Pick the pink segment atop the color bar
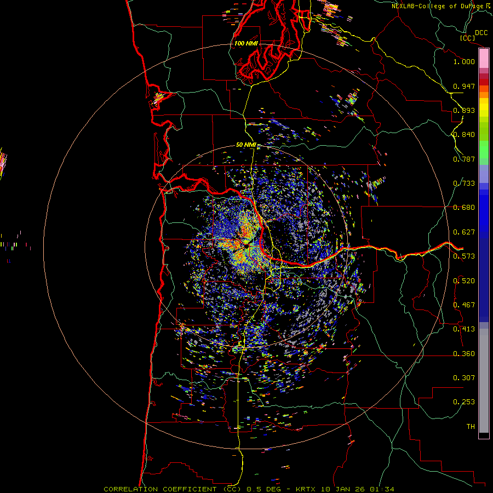 484,59
